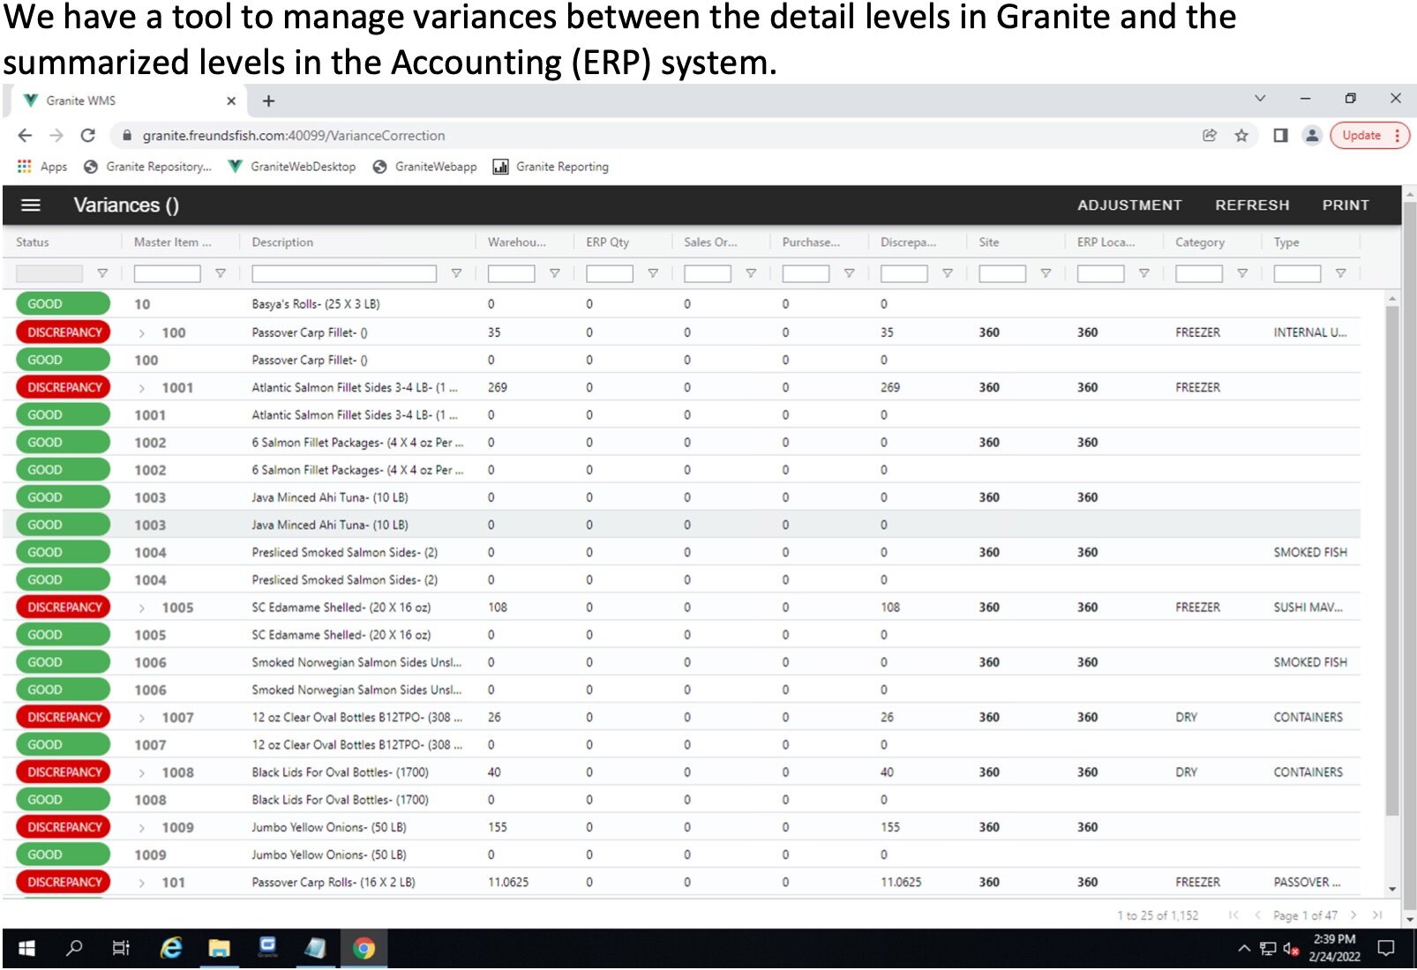Expand row for master item 1008
This screenshot has height=970, width=1417.
tap(142, 772)
